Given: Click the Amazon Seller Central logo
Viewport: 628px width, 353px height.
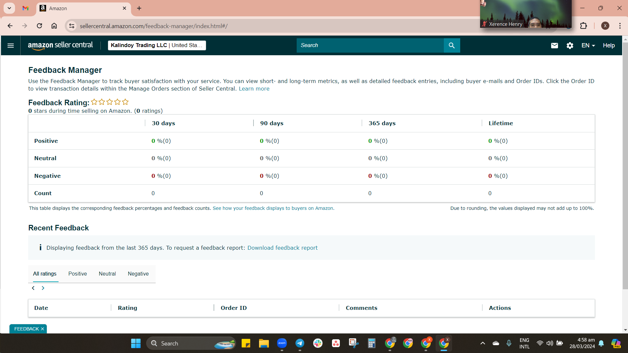Looking at the screenshot, I should (61, 45).
